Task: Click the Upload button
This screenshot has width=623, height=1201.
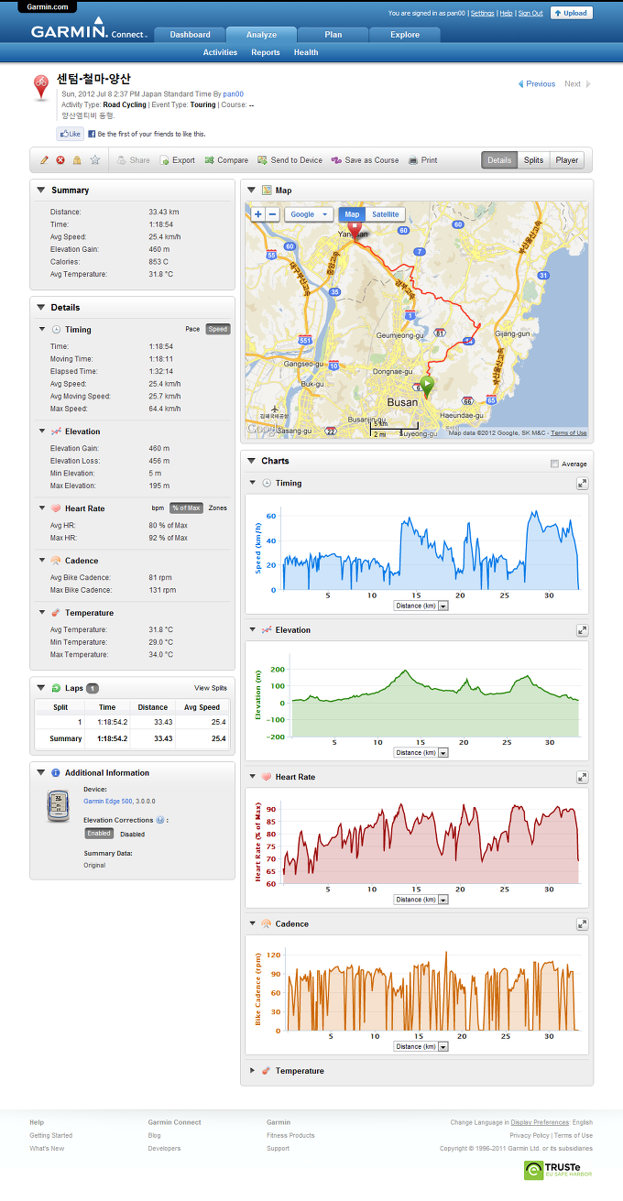Action: [572, 13]
